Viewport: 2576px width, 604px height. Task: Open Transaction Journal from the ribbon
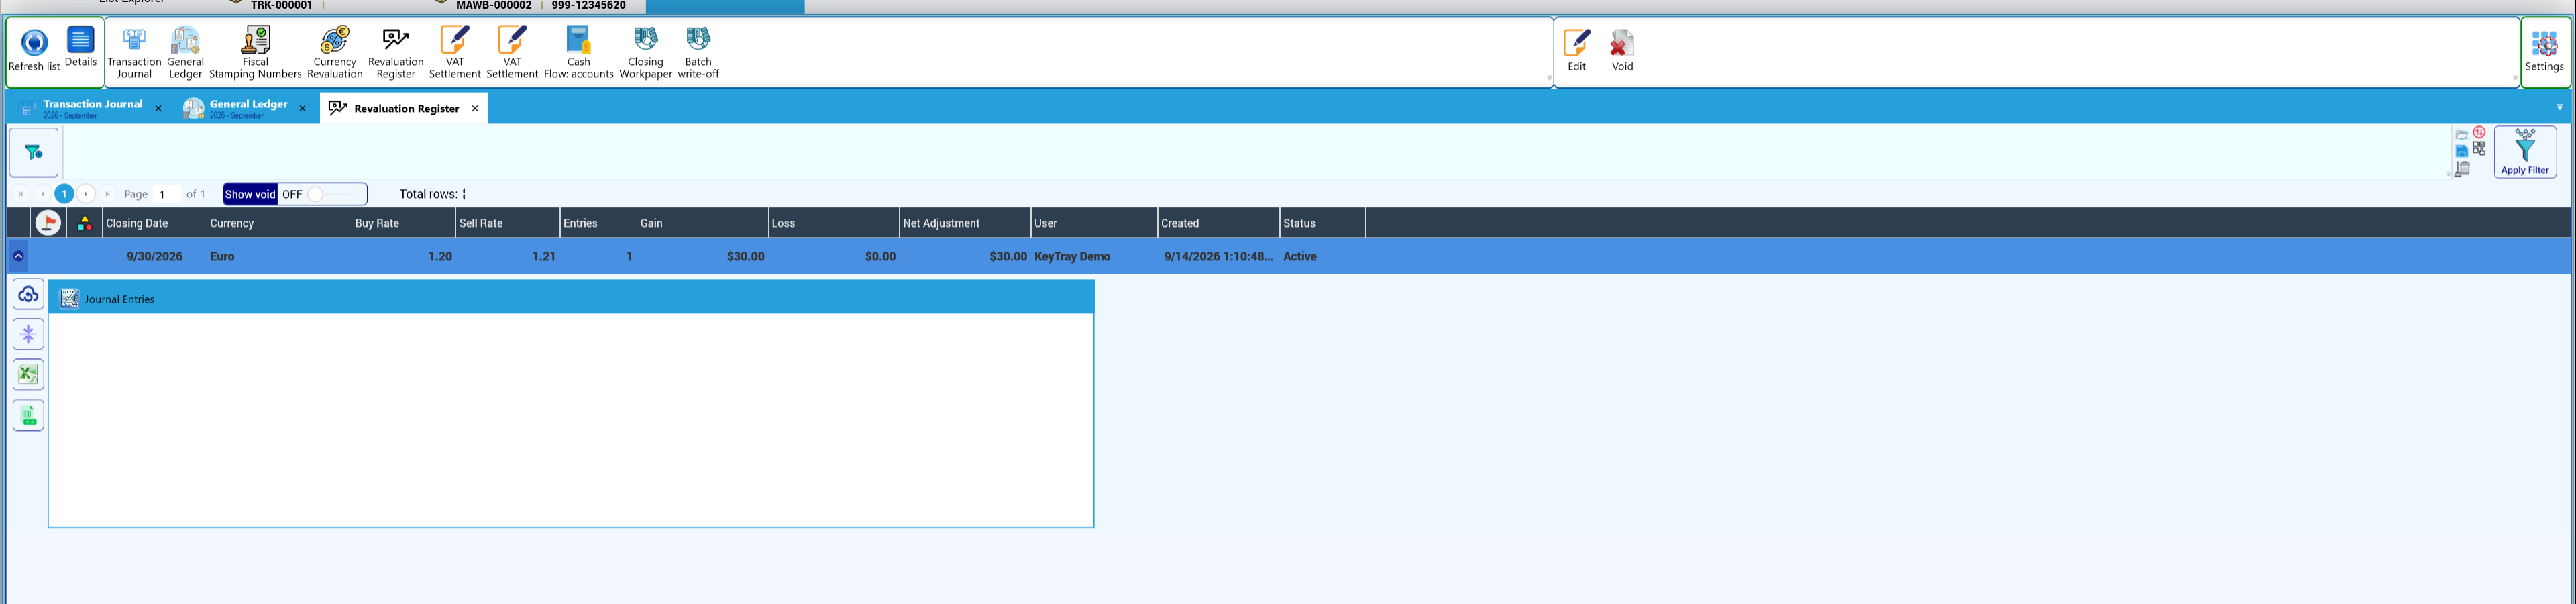point(134,53)
